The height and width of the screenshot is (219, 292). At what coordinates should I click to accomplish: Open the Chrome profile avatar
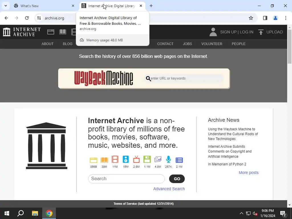click(275, 18)
